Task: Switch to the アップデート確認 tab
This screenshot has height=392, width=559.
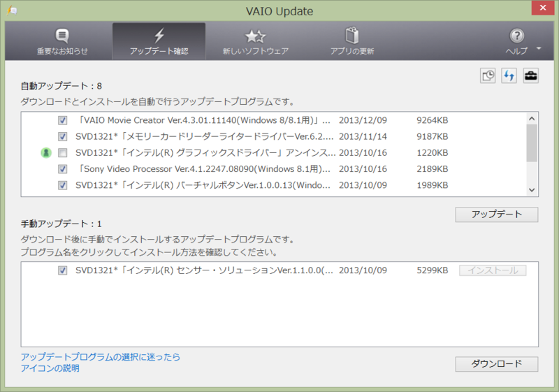Action: tap(159, 42)
